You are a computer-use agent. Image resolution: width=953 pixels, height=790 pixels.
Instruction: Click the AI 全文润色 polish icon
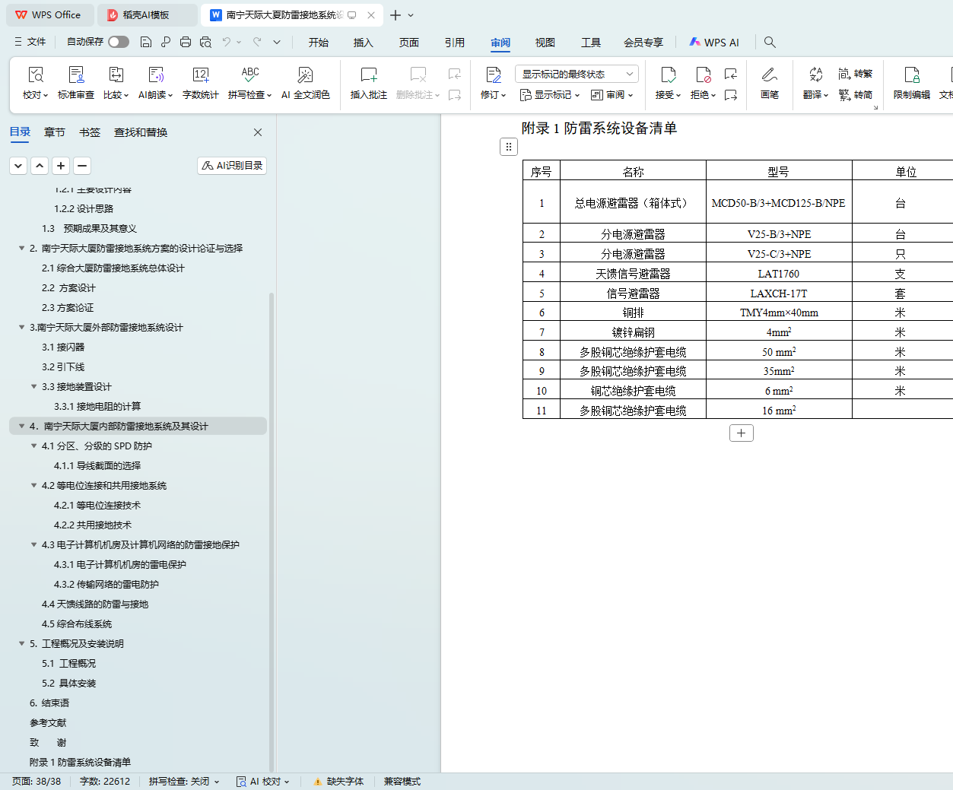[305, 75]
